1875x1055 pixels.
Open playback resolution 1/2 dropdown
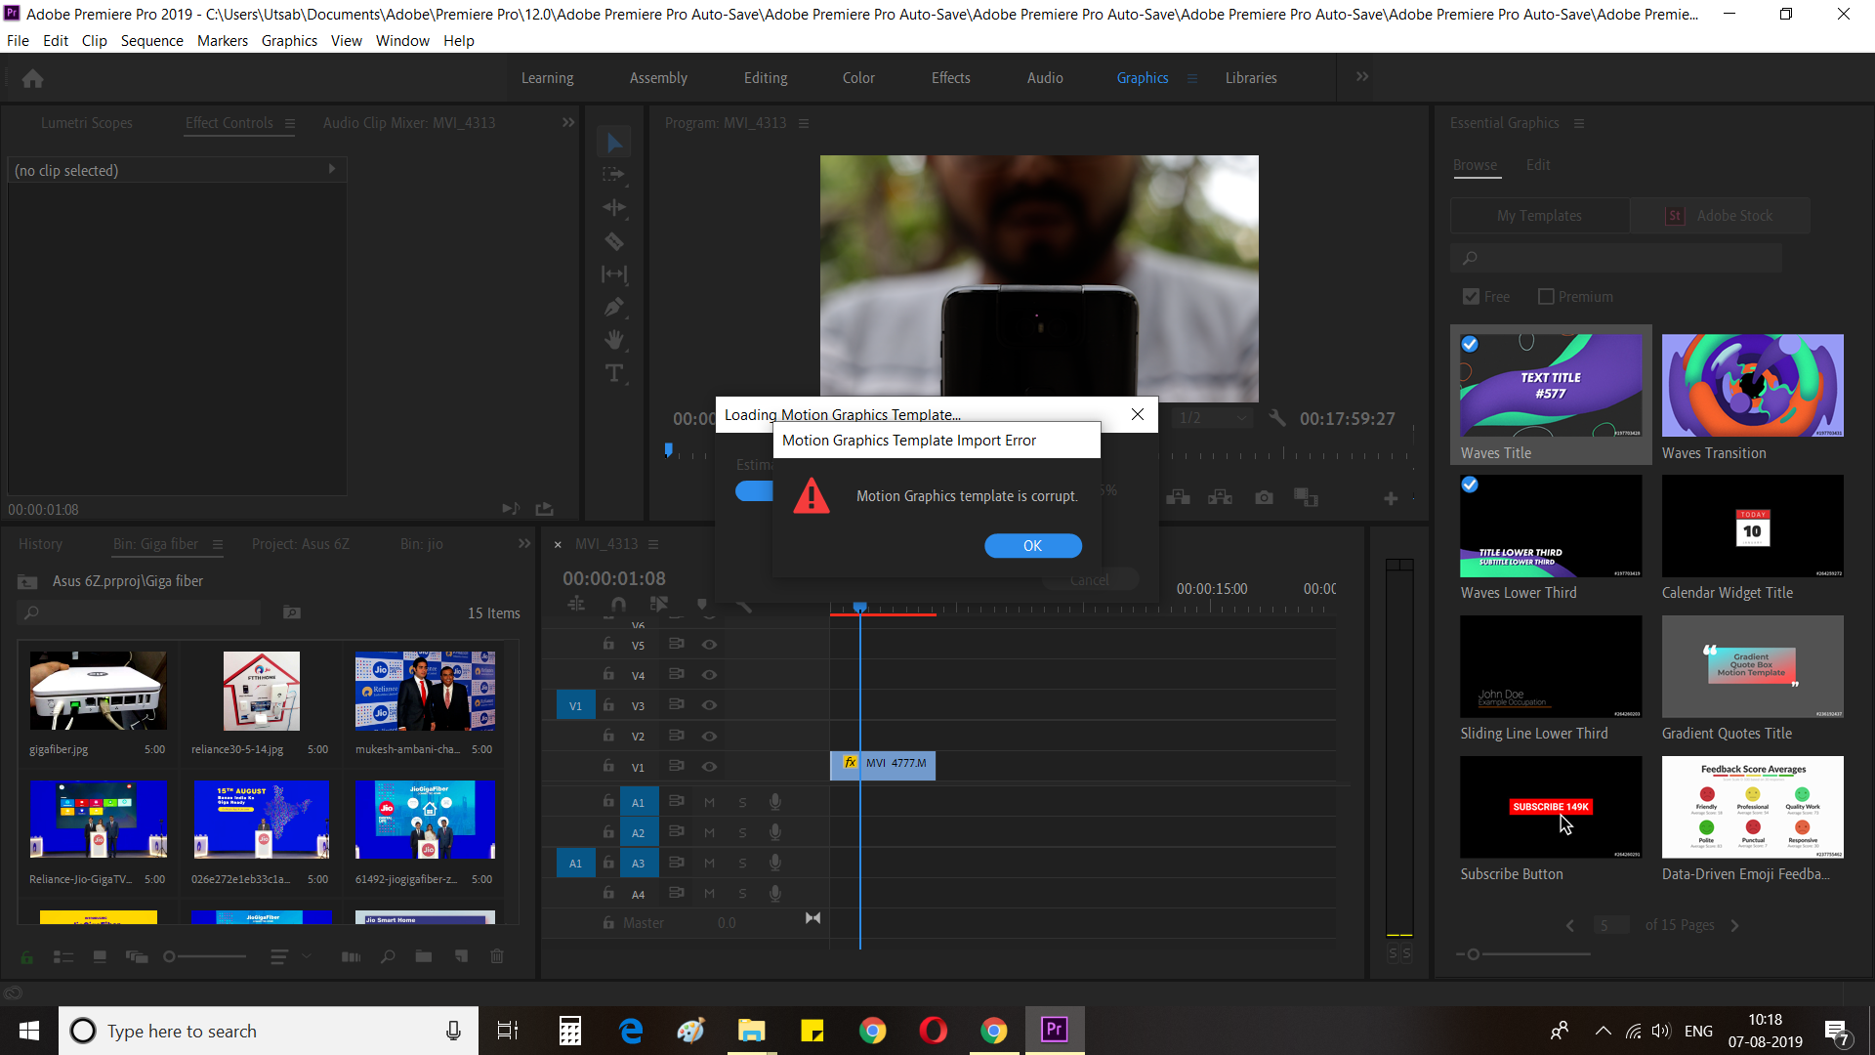click(1213, 418)
